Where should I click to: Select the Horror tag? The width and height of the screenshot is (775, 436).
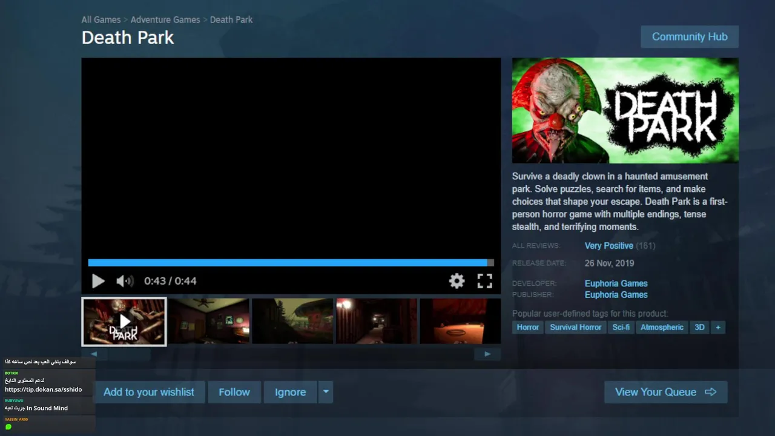point(528,327)
